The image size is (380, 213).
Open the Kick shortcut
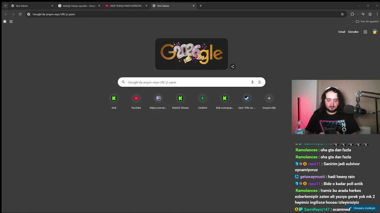click(114, 101)
